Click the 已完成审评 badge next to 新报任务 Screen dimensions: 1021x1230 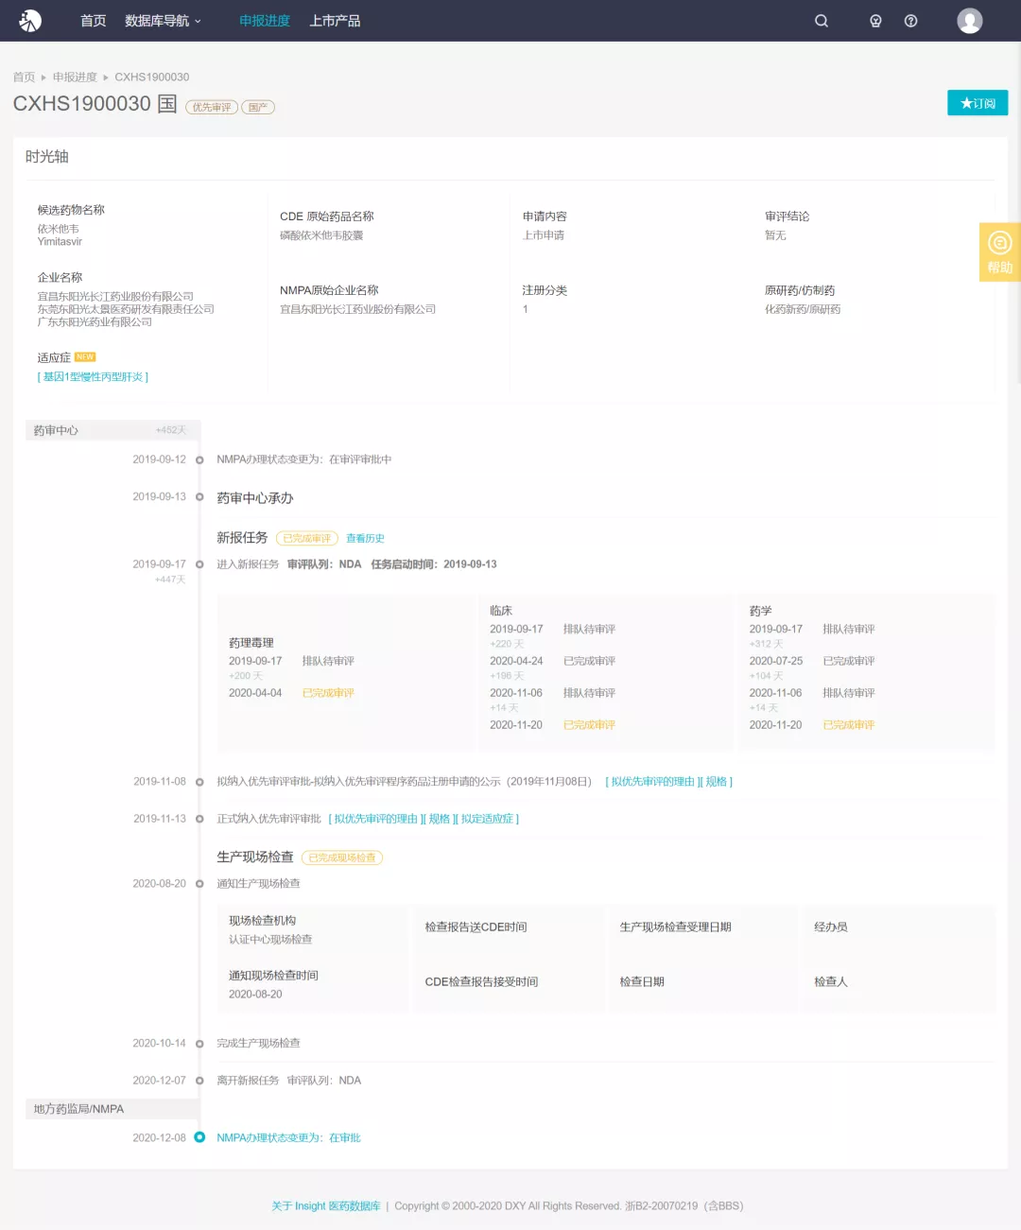click(x=307, y=539)
